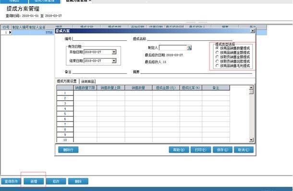Click the 制定人编号 header in background list
Viewport: 293px width, 191px height.
tap(20, 27)
